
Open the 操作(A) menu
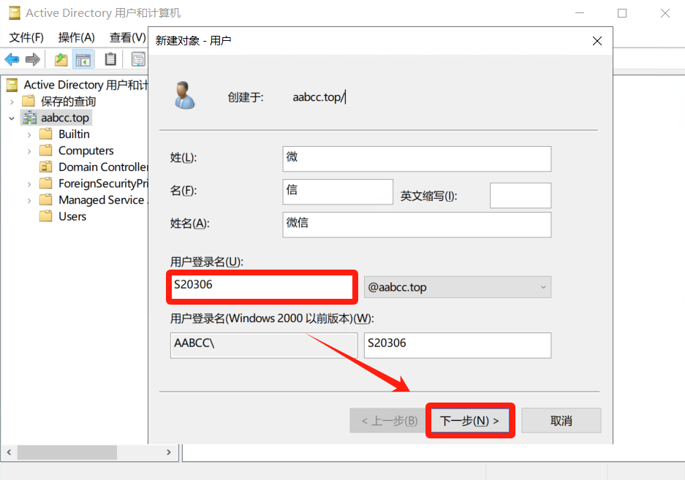pos(76,37)
